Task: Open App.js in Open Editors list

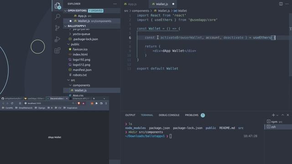Action: click(x=92, y=16)
